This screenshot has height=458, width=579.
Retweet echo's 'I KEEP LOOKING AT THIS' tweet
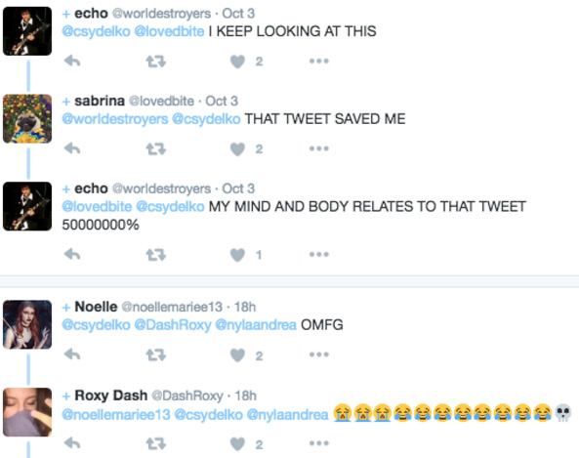pos(156,62)
